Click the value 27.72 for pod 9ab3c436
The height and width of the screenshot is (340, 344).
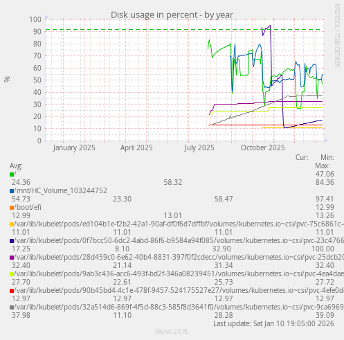(325, 282)
